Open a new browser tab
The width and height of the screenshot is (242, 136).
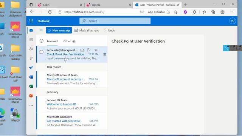point(185,5)
